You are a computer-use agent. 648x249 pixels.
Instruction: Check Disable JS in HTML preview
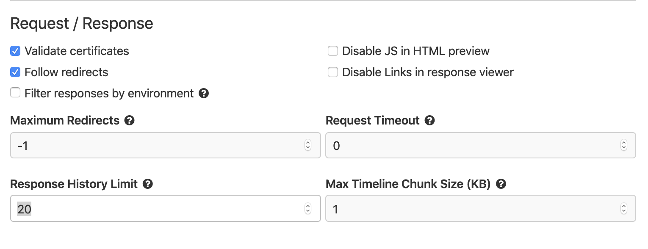tap(333, 51)
